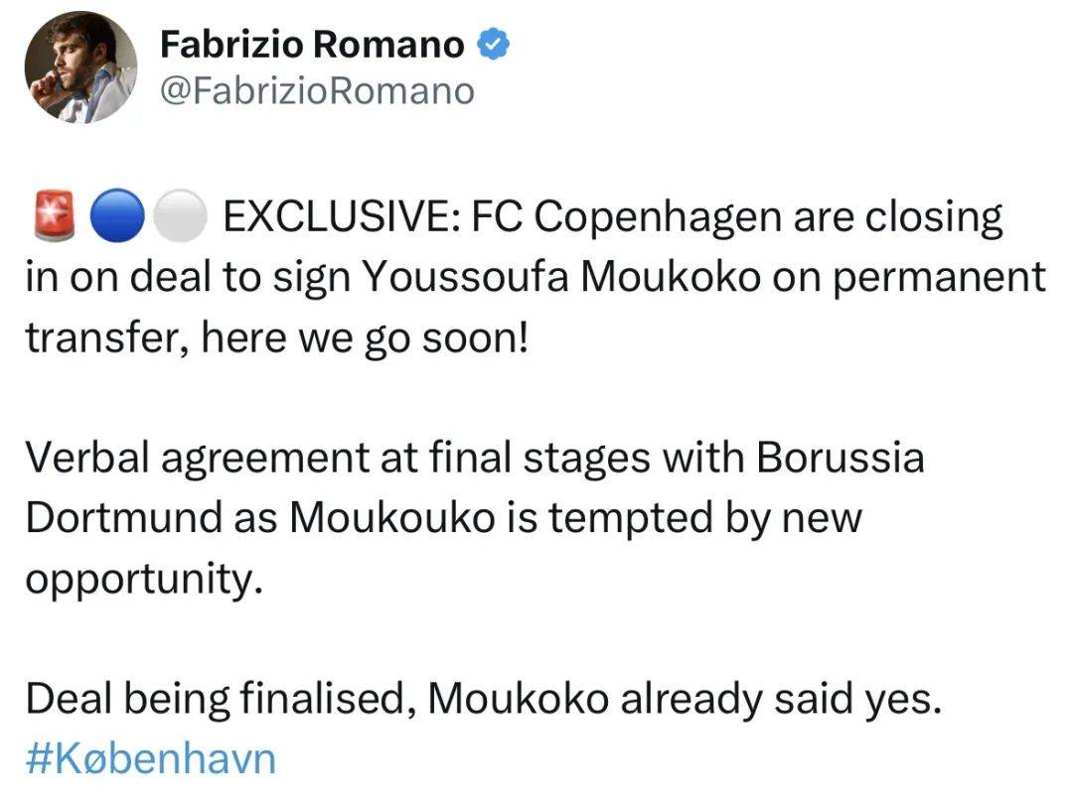
Task: Click the Fabrizio Romano display name
Action: pyautogui.click(x=311, y=44)
